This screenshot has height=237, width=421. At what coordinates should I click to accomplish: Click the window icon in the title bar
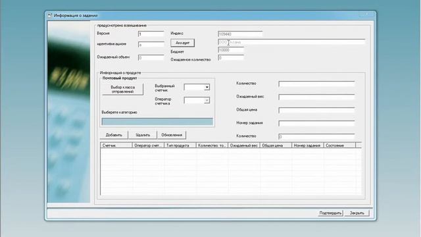point(49,16)
